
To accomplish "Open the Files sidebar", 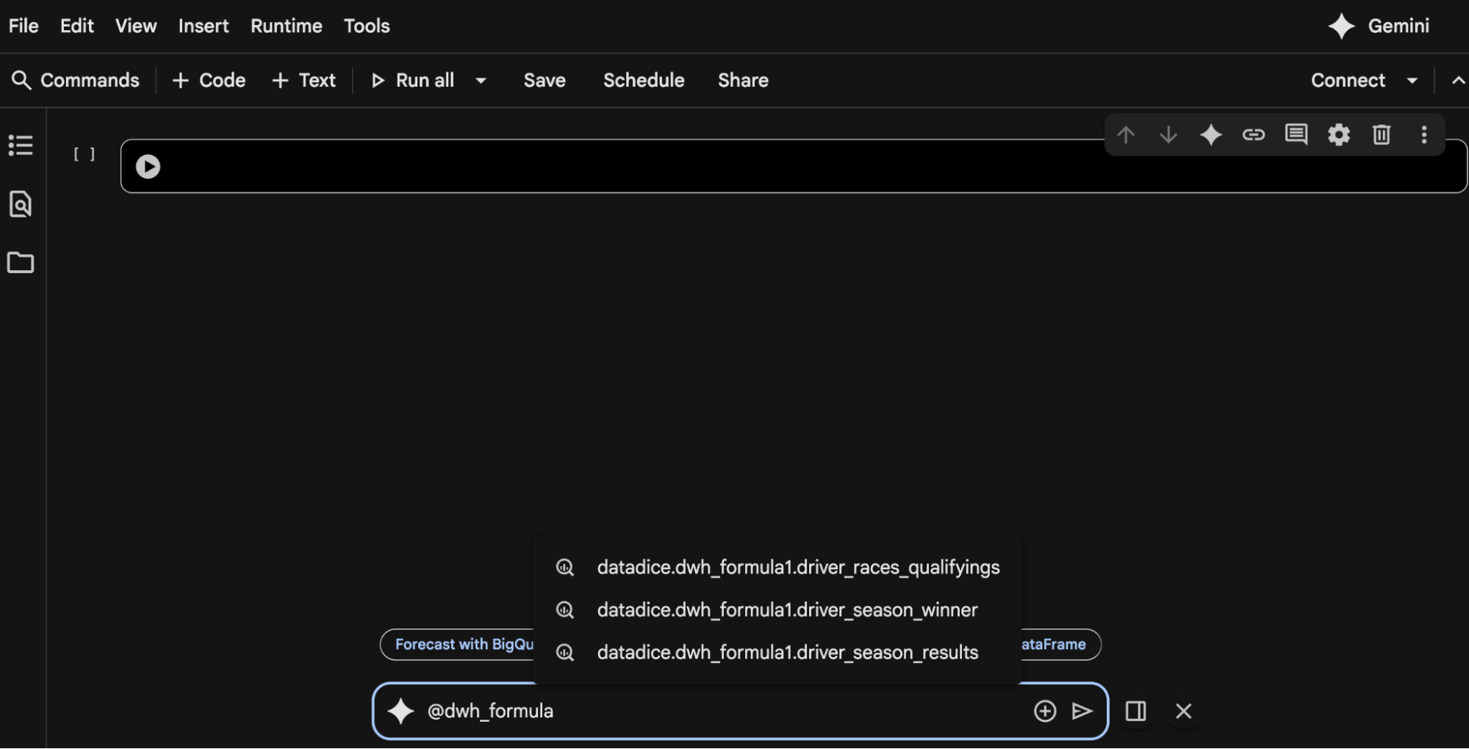I will (20, 263).
